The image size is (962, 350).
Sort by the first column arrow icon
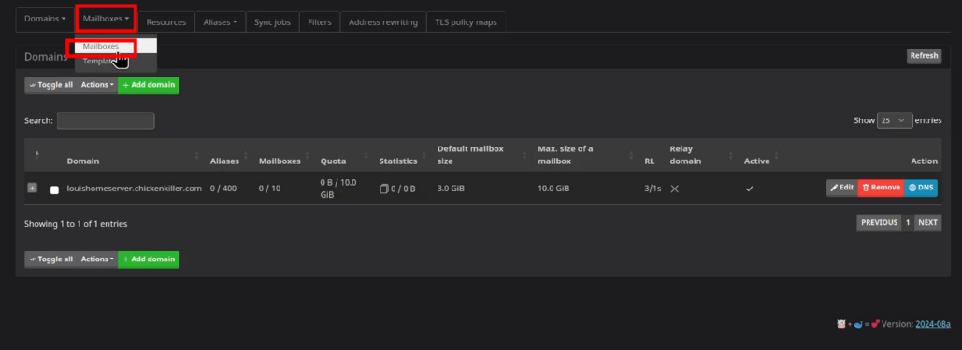pos(36,155)
